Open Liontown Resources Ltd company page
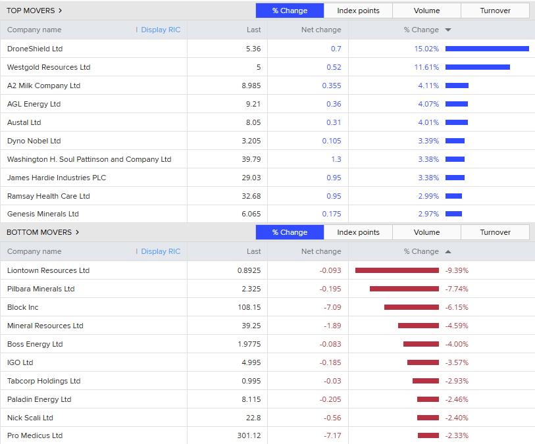The height and width of the screenshot is (444, 535). pos(48,270)
